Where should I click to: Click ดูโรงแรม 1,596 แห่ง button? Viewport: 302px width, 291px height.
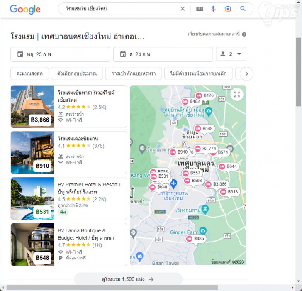(x=128, y=279)
